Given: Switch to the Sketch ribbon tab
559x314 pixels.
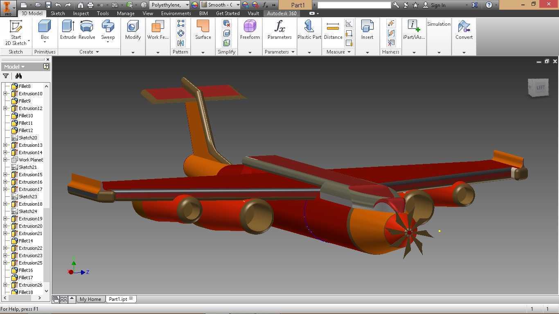Looking at the screenshot, I should (x=58, y=13).
